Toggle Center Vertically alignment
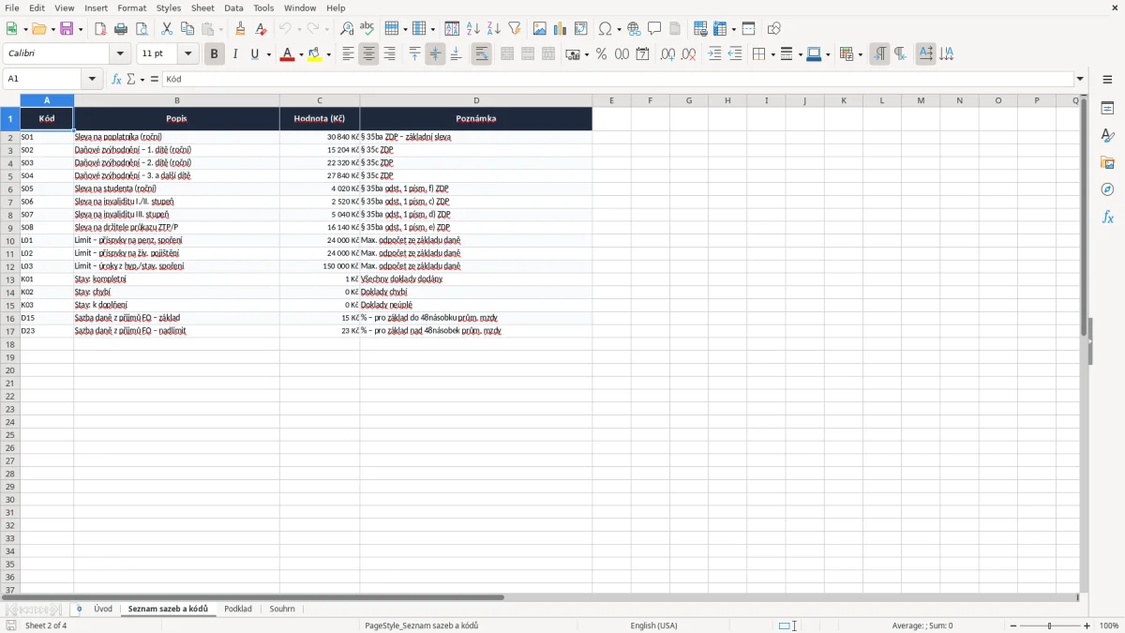Screen dimensions: 1125x633 tap(436, 54)
